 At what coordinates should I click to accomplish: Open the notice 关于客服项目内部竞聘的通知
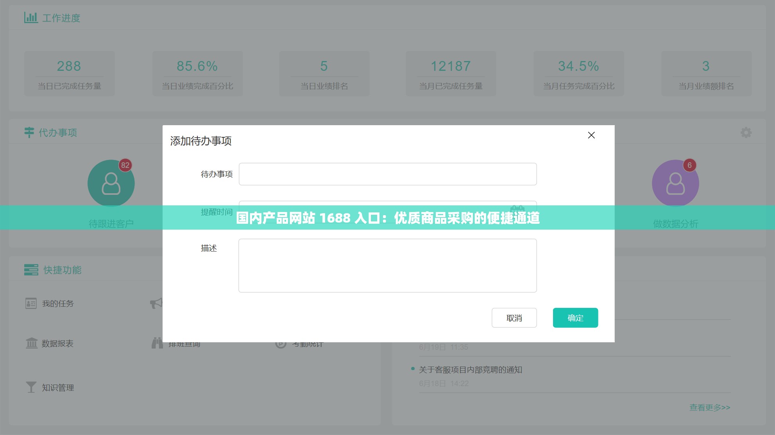point(471,369)
